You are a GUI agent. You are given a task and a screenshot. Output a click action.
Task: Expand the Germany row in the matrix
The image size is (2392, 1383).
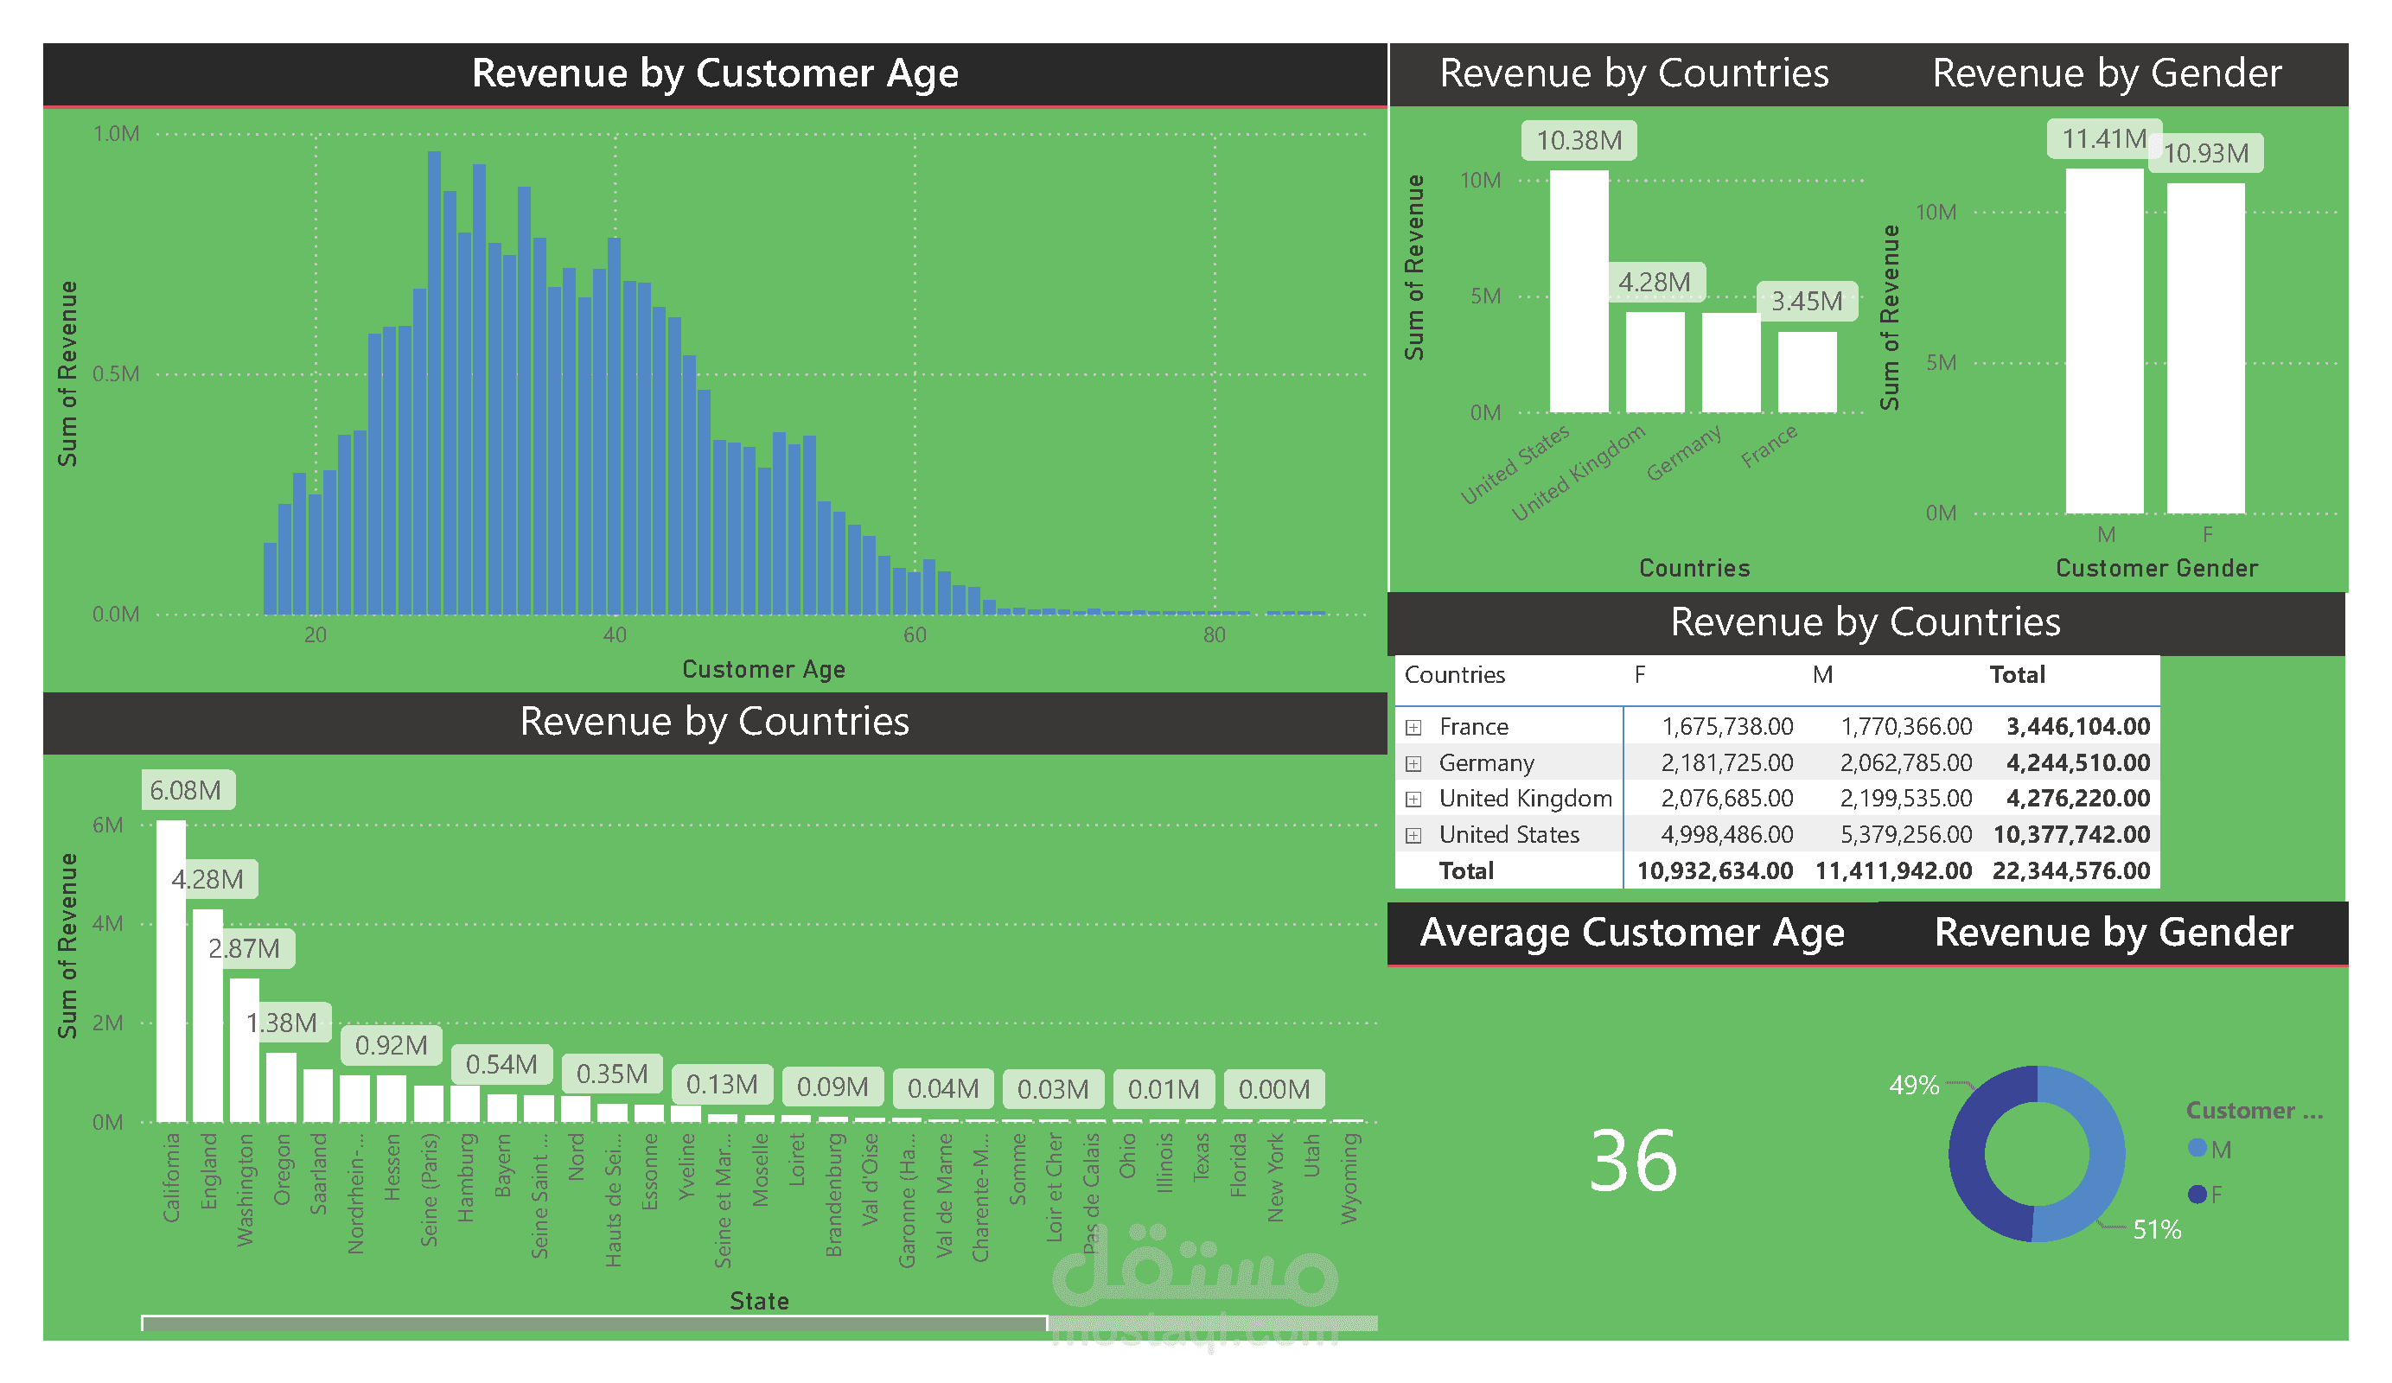[1413, 763]
